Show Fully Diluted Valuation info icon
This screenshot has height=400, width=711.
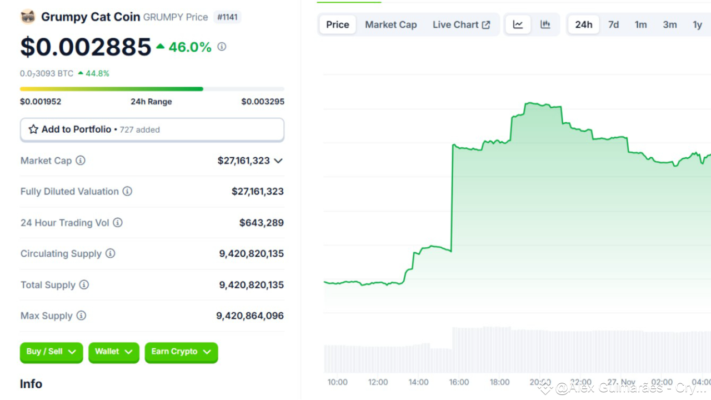pos(127,191)
